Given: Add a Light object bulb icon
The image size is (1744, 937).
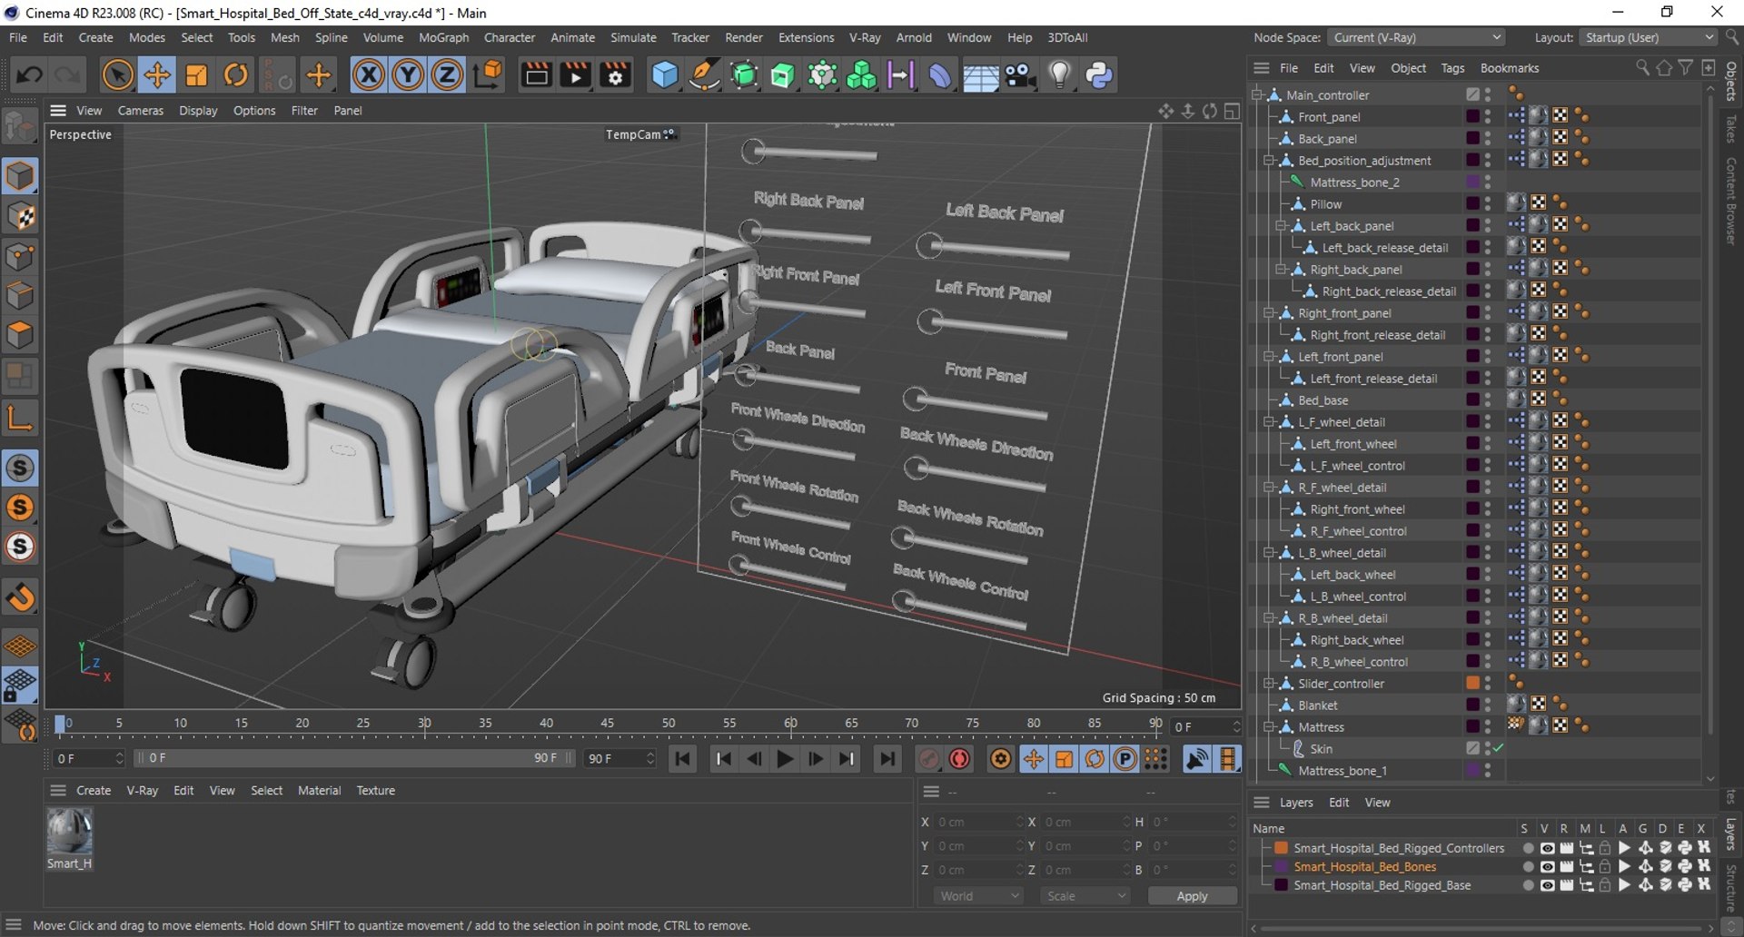Looking at the screenshot, I should pyautogui.click(x=1059, y=75).
